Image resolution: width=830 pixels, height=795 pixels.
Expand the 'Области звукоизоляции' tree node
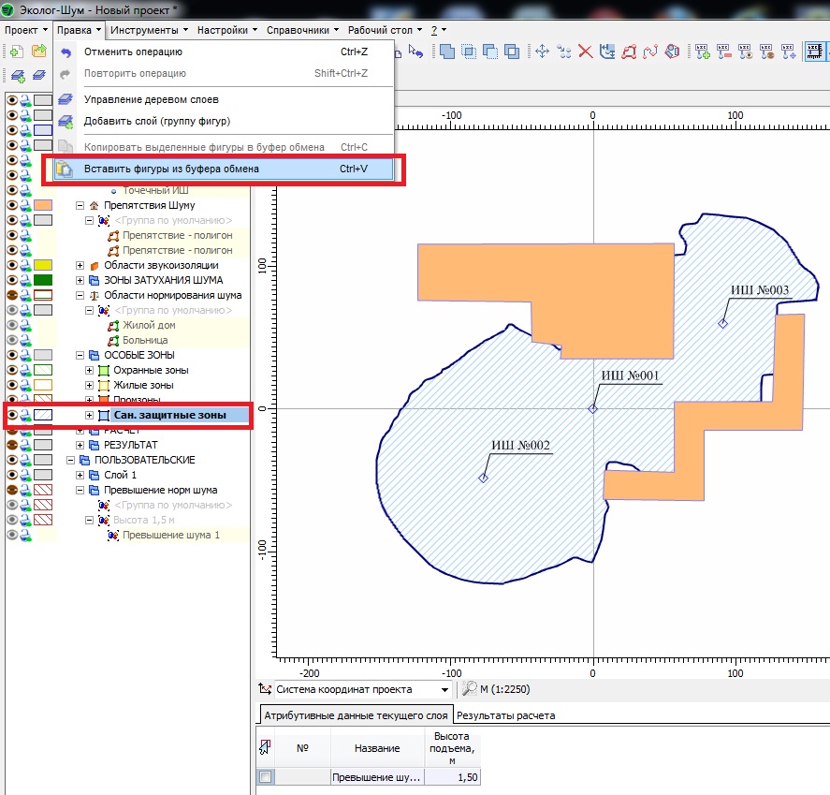click(80, 265)
